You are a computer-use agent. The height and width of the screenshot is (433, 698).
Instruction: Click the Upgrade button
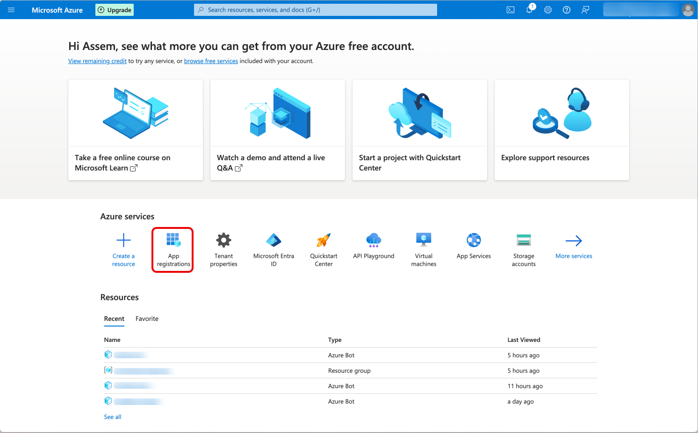[115, 10]
